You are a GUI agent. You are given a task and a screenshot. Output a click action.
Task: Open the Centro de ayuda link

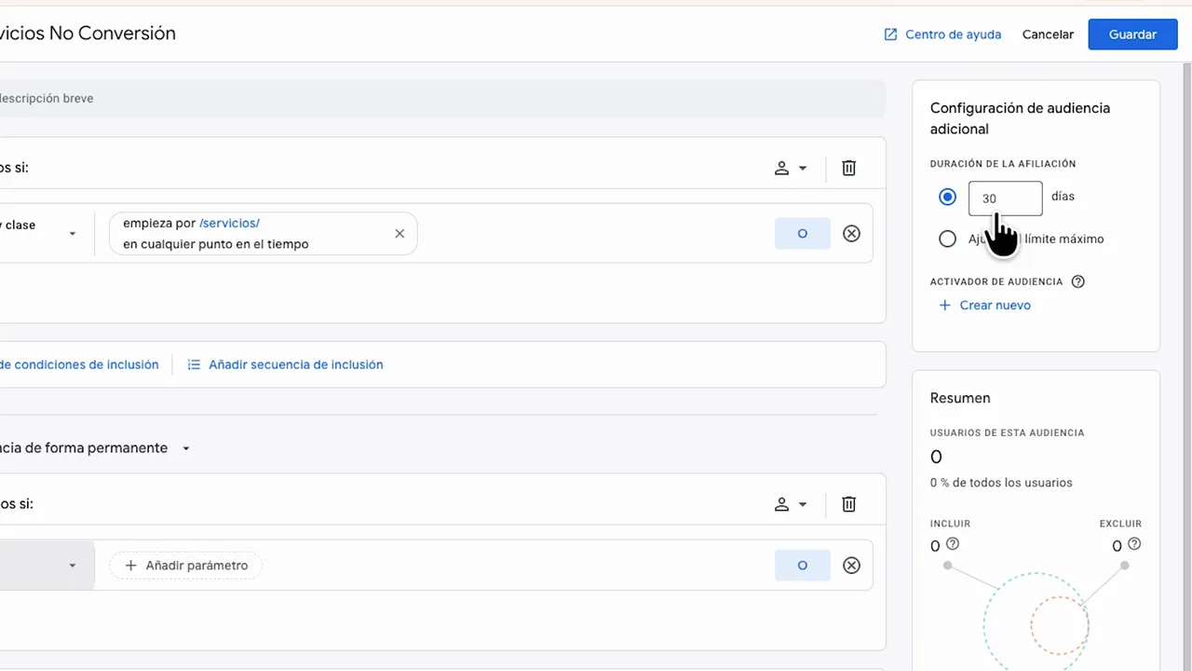[x=942, y=34]
